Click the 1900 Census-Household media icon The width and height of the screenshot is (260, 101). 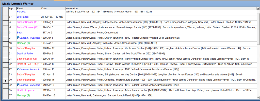(18, 69)
